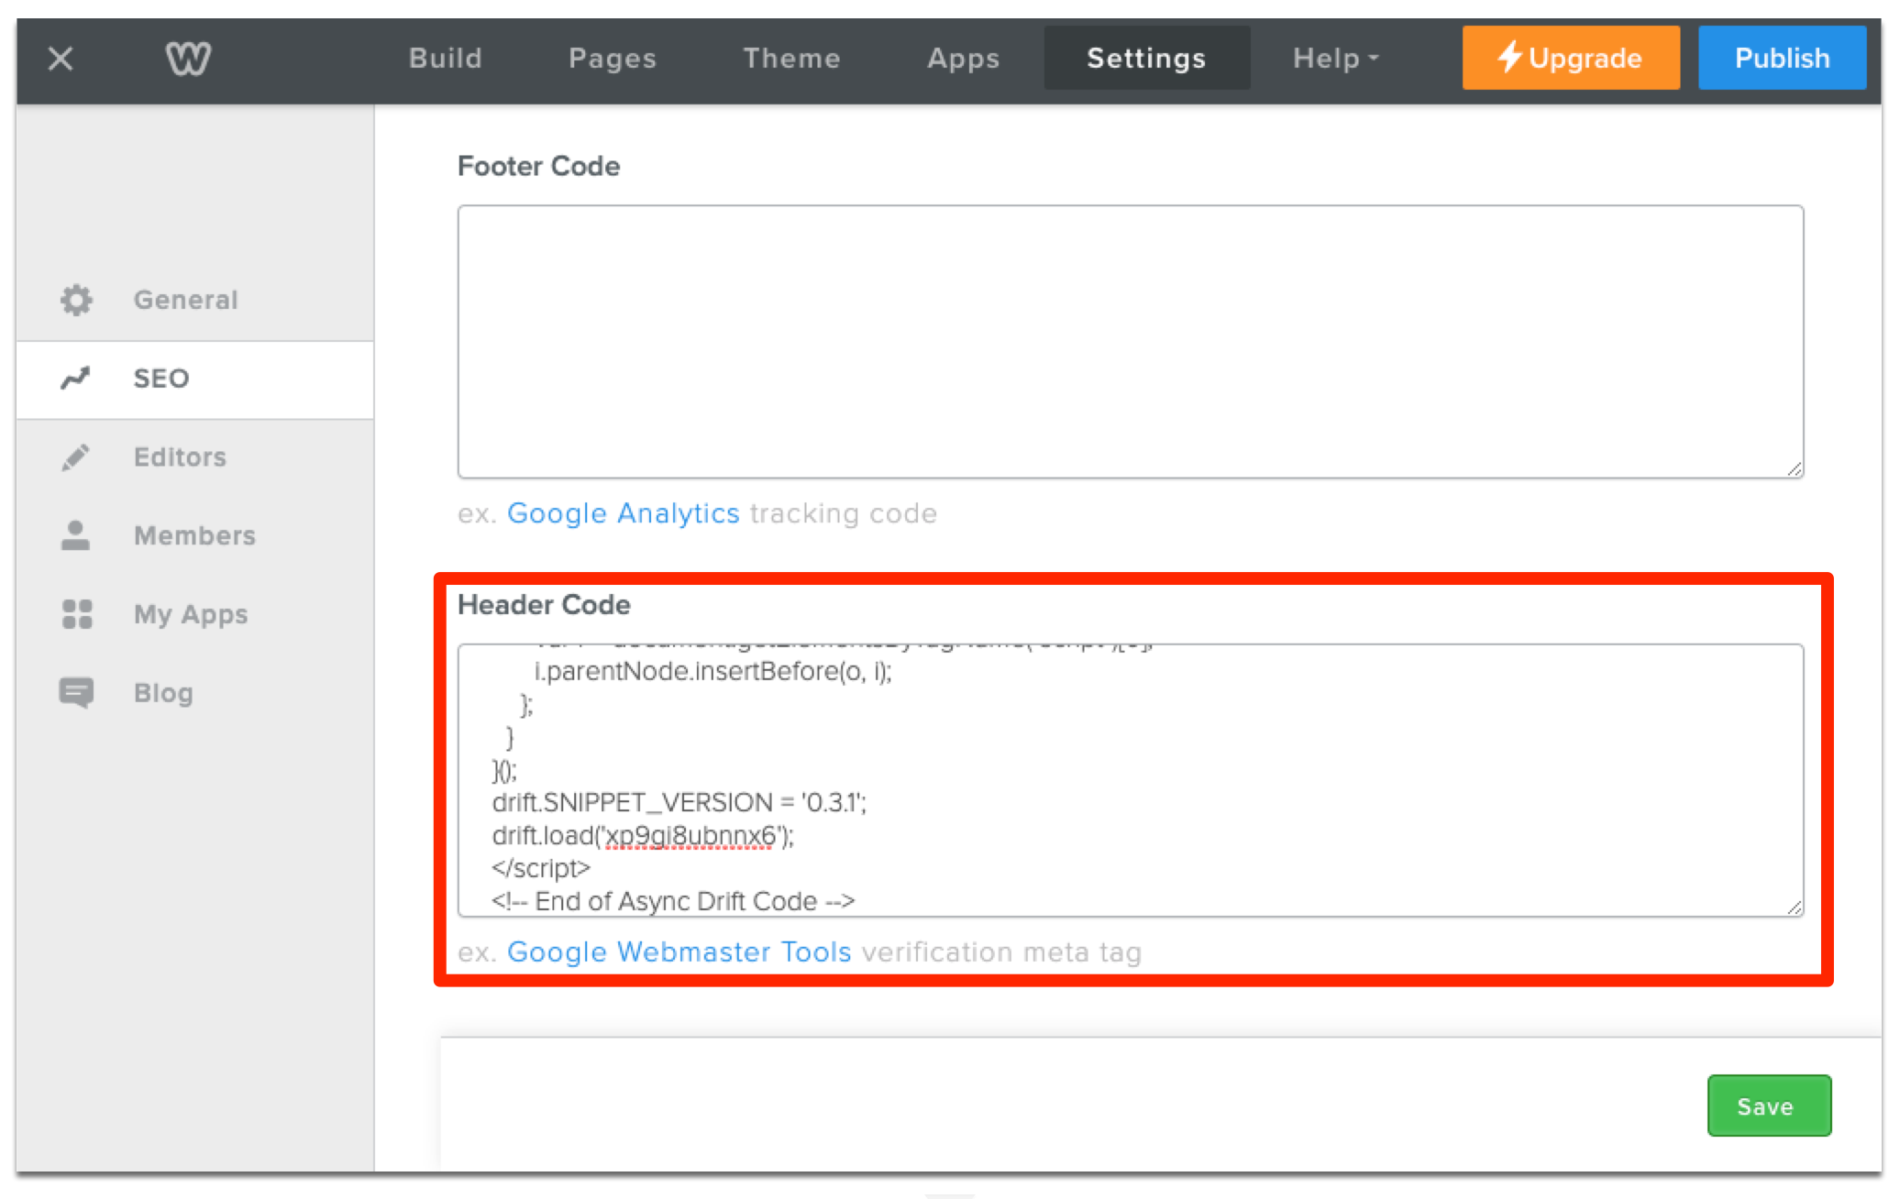Select the Editors sidebar item

pos(195,456)
